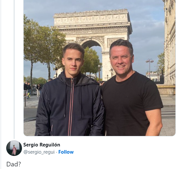Click the black lamppost beside the young man
Screen dimensions: 181x169
tap(57, 73)
